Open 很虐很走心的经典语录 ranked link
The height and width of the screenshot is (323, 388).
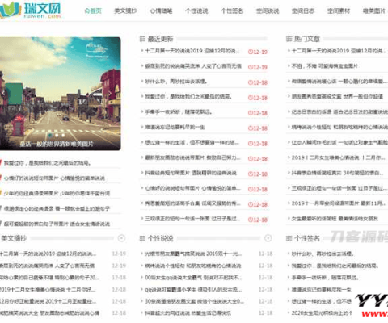57,208
